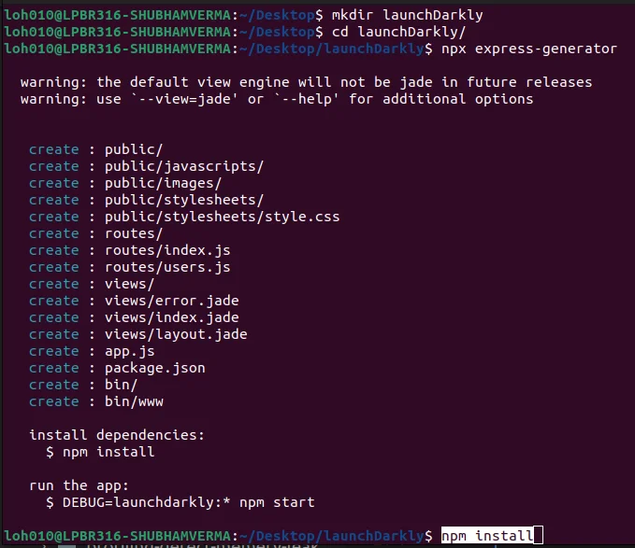Image resolution: width=635 pixels, height=548 pixels.
Task: Click the 'create : public/stylesheets/' directory line
Action: (146, 200)
